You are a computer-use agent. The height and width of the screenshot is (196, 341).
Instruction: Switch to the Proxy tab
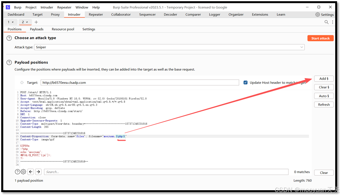[x=55, y=15]
